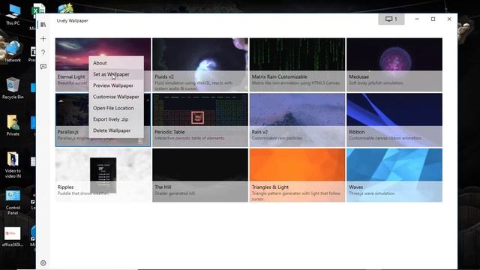Open This PC desktop icon
This screenshot has height=270, width=480.
click(x=13, y=14)
